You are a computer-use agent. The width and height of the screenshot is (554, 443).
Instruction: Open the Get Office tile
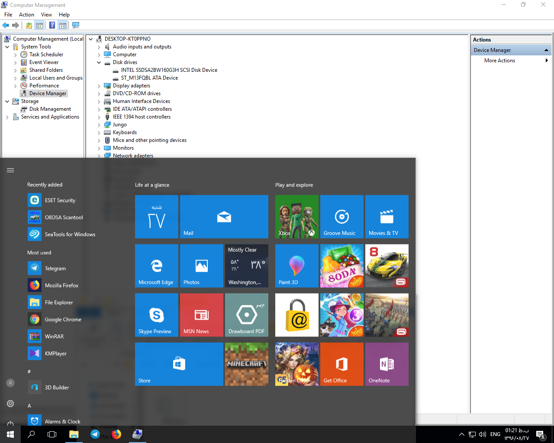(x=342, y=364)
